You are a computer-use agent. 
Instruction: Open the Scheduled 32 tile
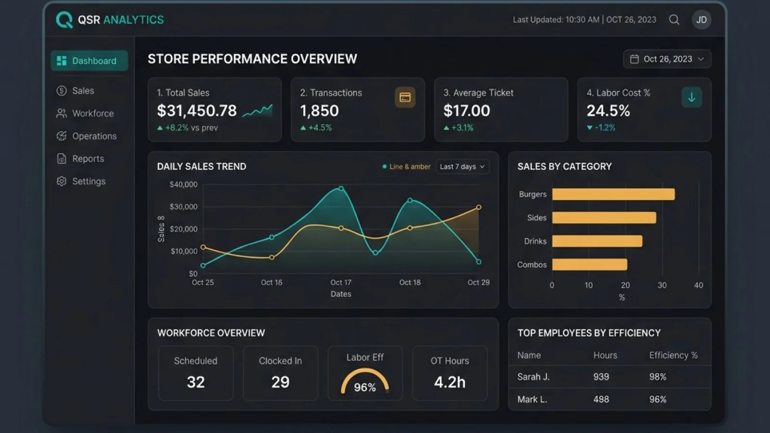pos(196,373)
